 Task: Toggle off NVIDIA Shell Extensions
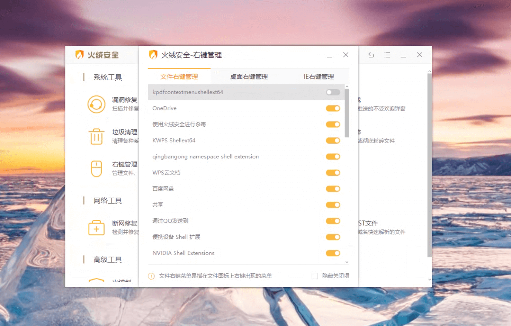333,253
